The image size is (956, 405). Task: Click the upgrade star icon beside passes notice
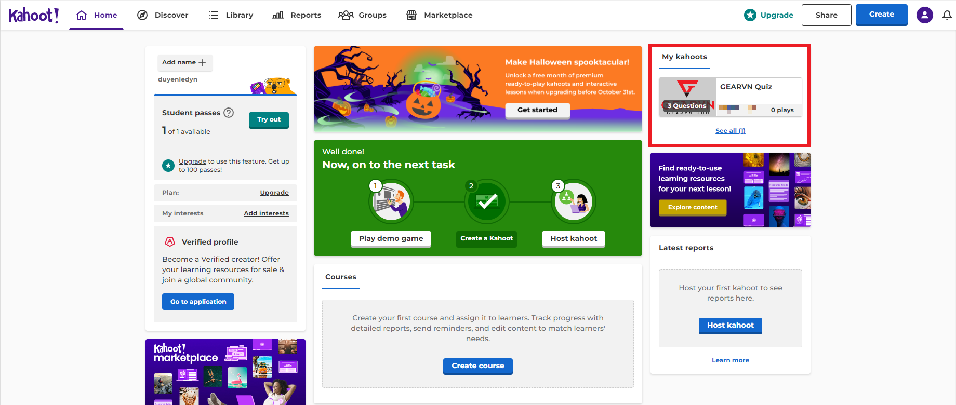pos(168,166)
